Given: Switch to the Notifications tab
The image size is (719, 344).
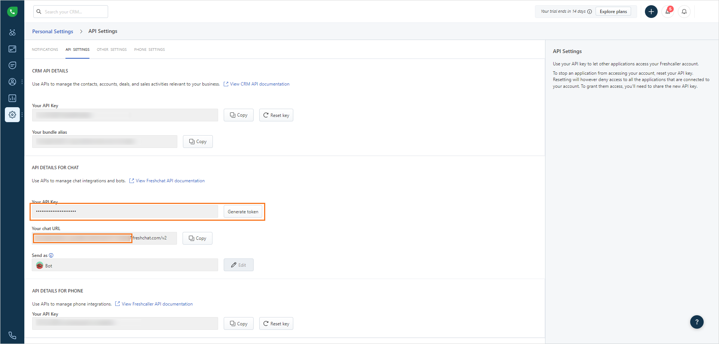Looking at the screenshot, I should (45, 50).
